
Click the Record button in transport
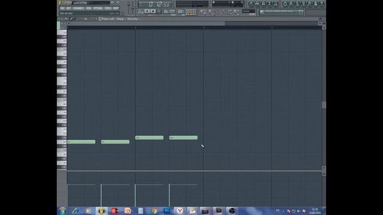coord(159,11)
